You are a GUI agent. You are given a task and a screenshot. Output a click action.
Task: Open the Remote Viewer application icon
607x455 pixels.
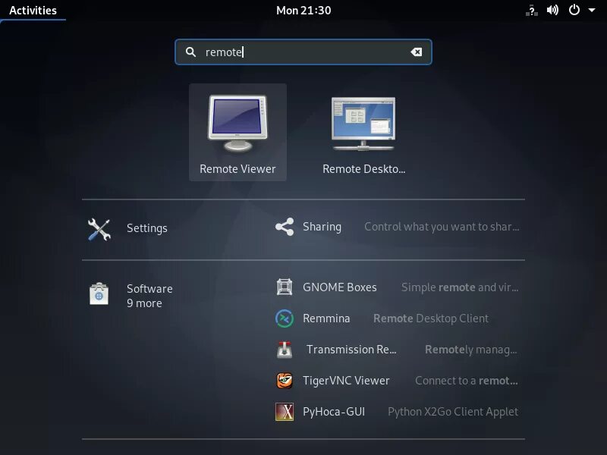pyautogui.click(x=237, y=123)
